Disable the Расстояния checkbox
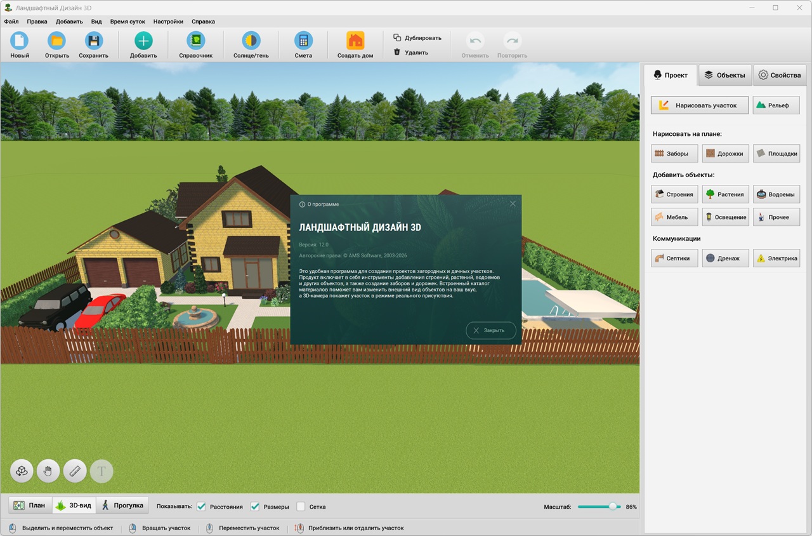Screen dimensions: 812x536 [202, 507]
